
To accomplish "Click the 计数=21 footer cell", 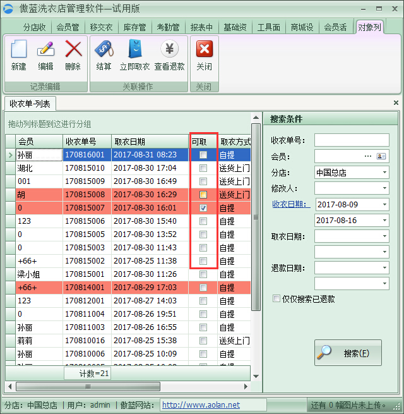I will coord(87,374).
